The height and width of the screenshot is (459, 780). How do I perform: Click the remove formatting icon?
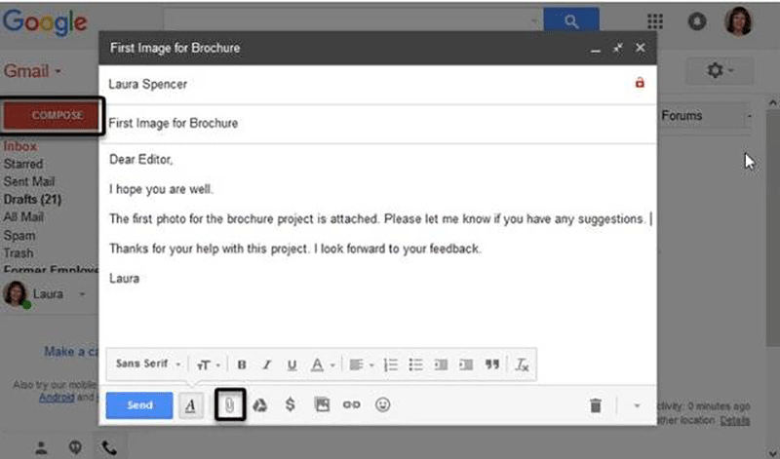tap(522, 364)
